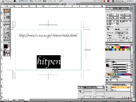The image size is (136, 102).
Task: Open the tracking value dropdown
Action: (131, 18)
